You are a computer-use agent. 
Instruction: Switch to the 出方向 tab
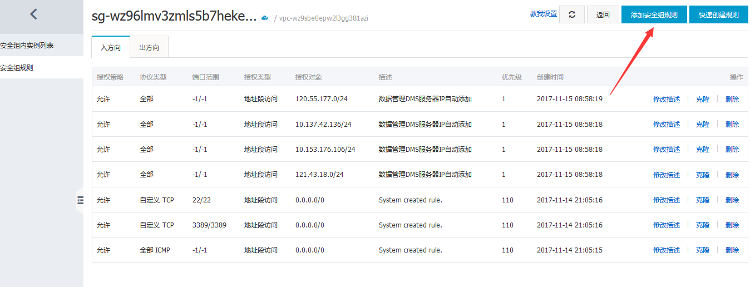click(149, 47)
